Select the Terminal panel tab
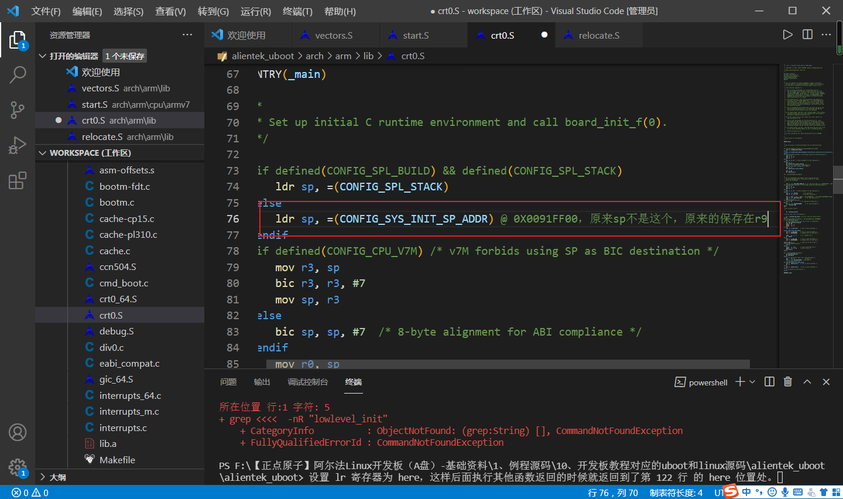 [354, 382]
